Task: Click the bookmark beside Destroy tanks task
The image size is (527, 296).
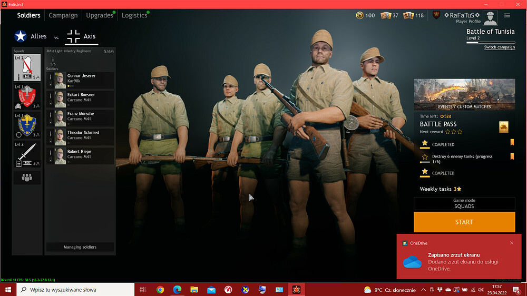Action: coord(512,156)
